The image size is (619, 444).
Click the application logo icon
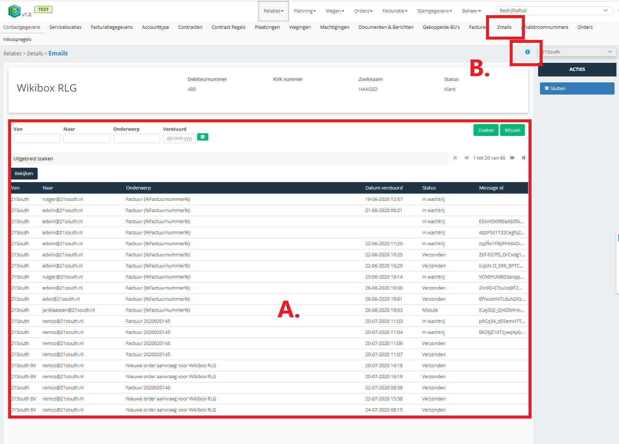pos(14,11)
